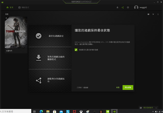
Task: Expand the system tray hidden icons chevron
Action: 153,112
